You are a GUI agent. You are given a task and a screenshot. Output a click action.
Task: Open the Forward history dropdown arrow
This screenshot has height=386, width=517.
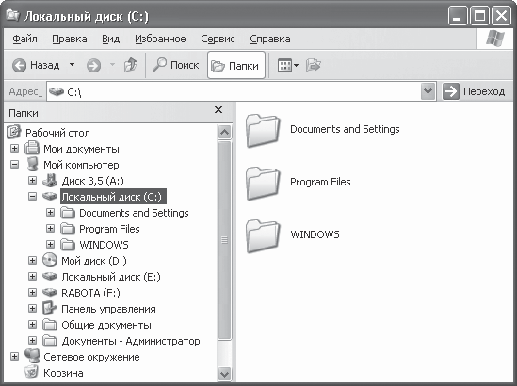click(112, 65)
